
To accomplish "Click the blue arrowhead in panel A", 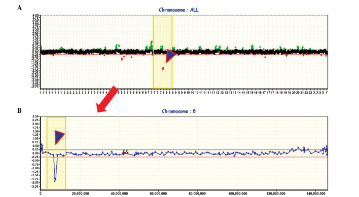I will coord(170,56).
